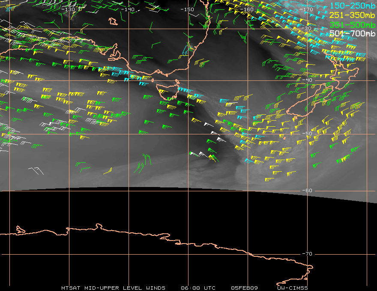Image resolution: width=377 pixels, height=291 pixels.
Task: Click the Tasmania island outline
Action: pos(167,92)
